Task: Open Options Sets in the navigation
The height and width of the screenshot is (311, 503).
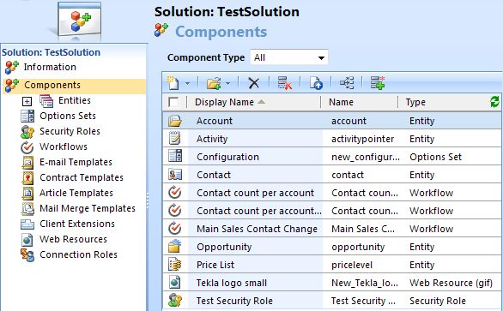Action: [68, 116]
